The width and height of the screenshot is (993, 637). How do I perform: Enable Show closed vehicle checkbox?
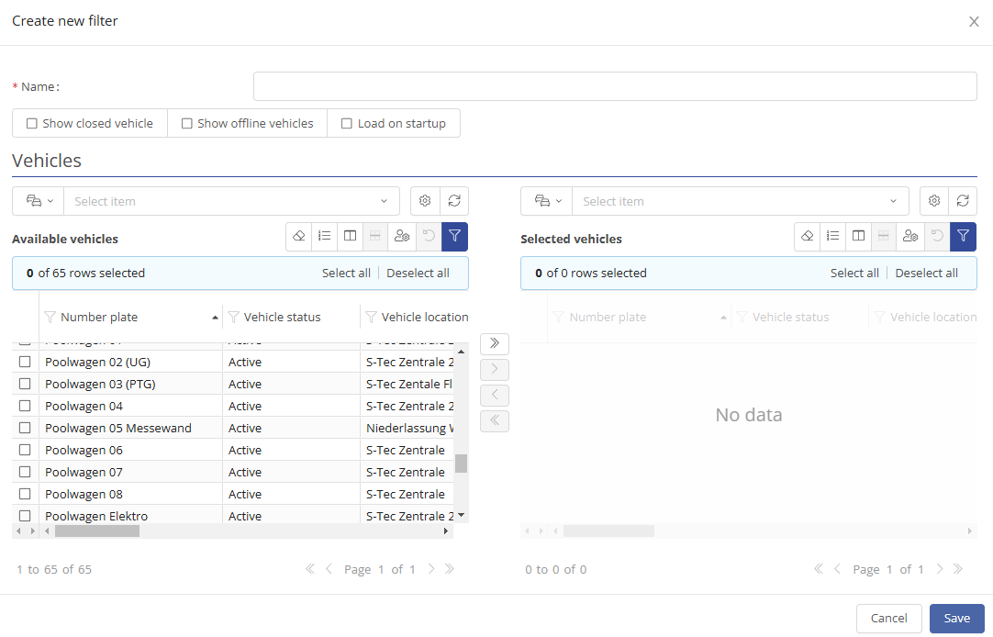point(32,123)
